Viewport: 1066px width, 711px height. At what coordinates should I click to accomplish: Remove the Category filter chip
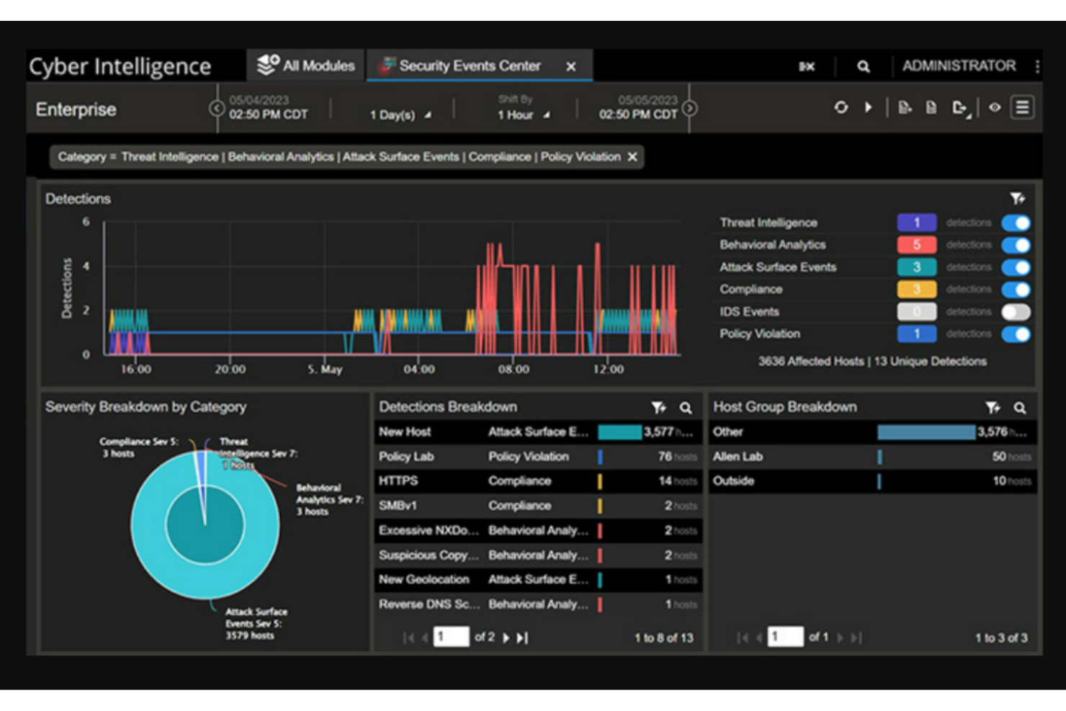click(x=632, y=156)
